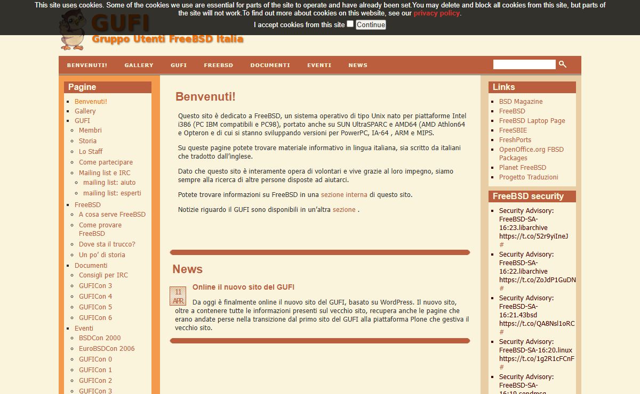Click the Continue button in cookie banner

click(x=371, y=24)
